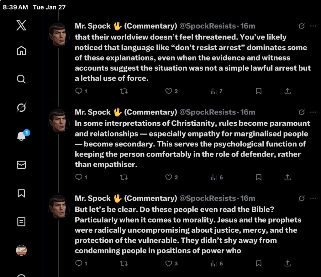Screen dimensions: 321x277
Task: Open Grok from the sidebar
Action: pyautogui.click(x=21, y=108)
